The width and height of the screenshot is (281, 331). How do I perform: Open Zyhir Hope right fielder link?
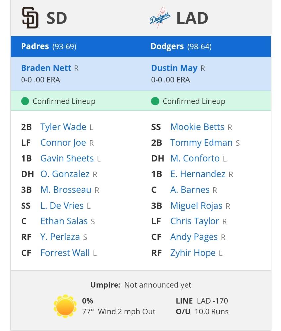[x=193, y=253]
